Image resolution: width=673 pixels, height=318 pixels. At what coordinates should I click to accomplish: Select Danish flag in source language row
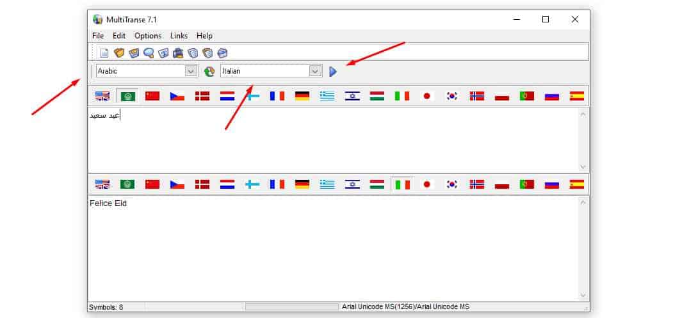click(x=202, y=96)
